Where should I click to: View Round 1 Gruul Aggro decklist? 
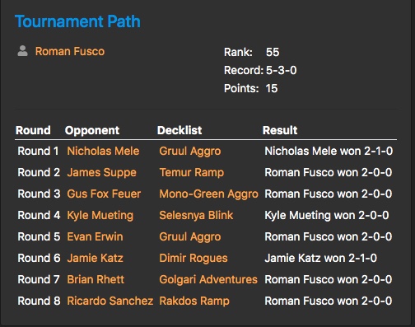(190, 152)
